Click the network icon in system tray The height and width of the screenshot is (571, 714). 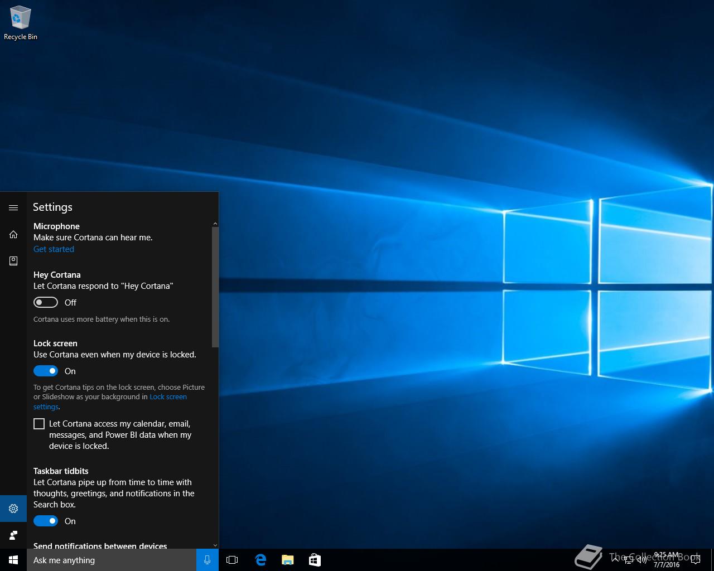click(x=629, y=560)
